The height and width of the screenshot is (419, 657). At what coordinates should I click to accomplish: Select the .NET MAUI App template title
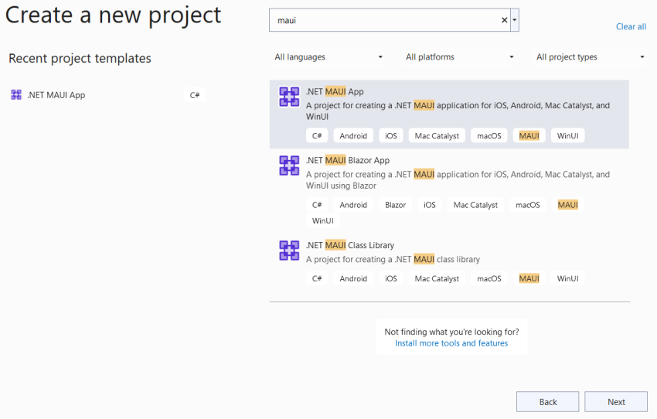point(335,91)
